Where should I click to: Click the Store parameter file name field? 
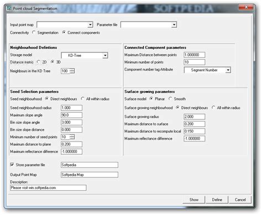click(90, 165)
